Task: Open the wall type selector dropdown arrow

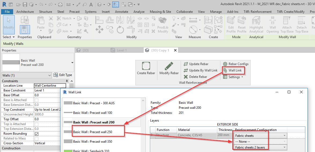Action: [72, 62]
